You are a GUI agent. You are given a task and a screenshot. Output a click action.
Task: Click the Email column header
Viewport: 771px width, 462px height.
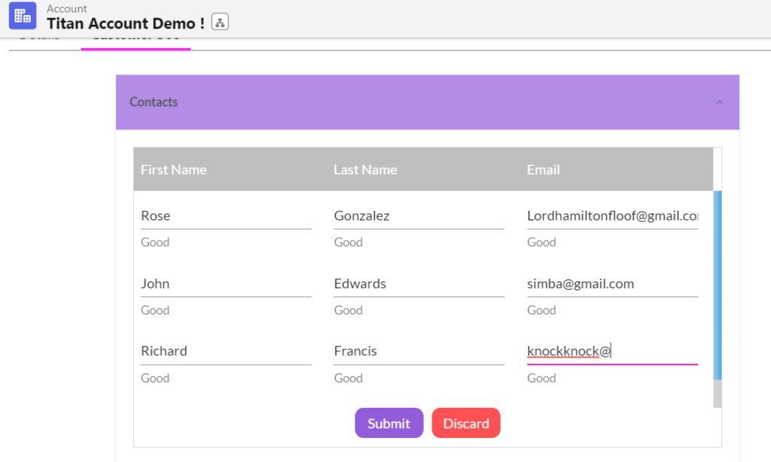pyautogui.click(x=544, y=169)
